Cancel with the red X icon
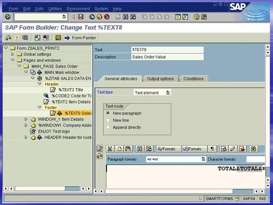Screen dimensions: 273x205 point(107,17)
